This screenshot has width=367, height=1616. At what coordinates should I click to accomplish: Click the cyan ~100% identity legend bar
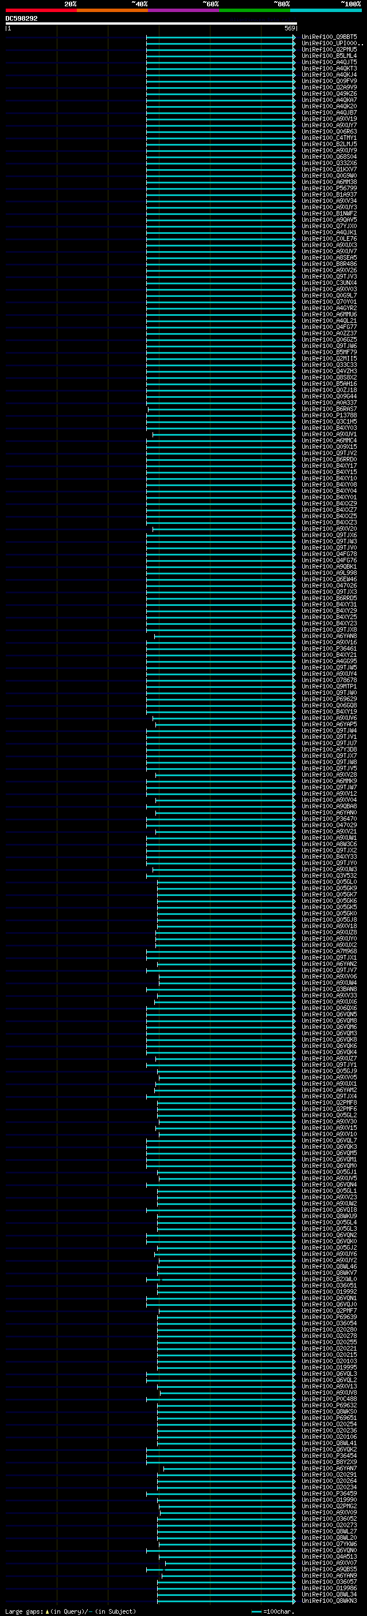tap(326, 10)
